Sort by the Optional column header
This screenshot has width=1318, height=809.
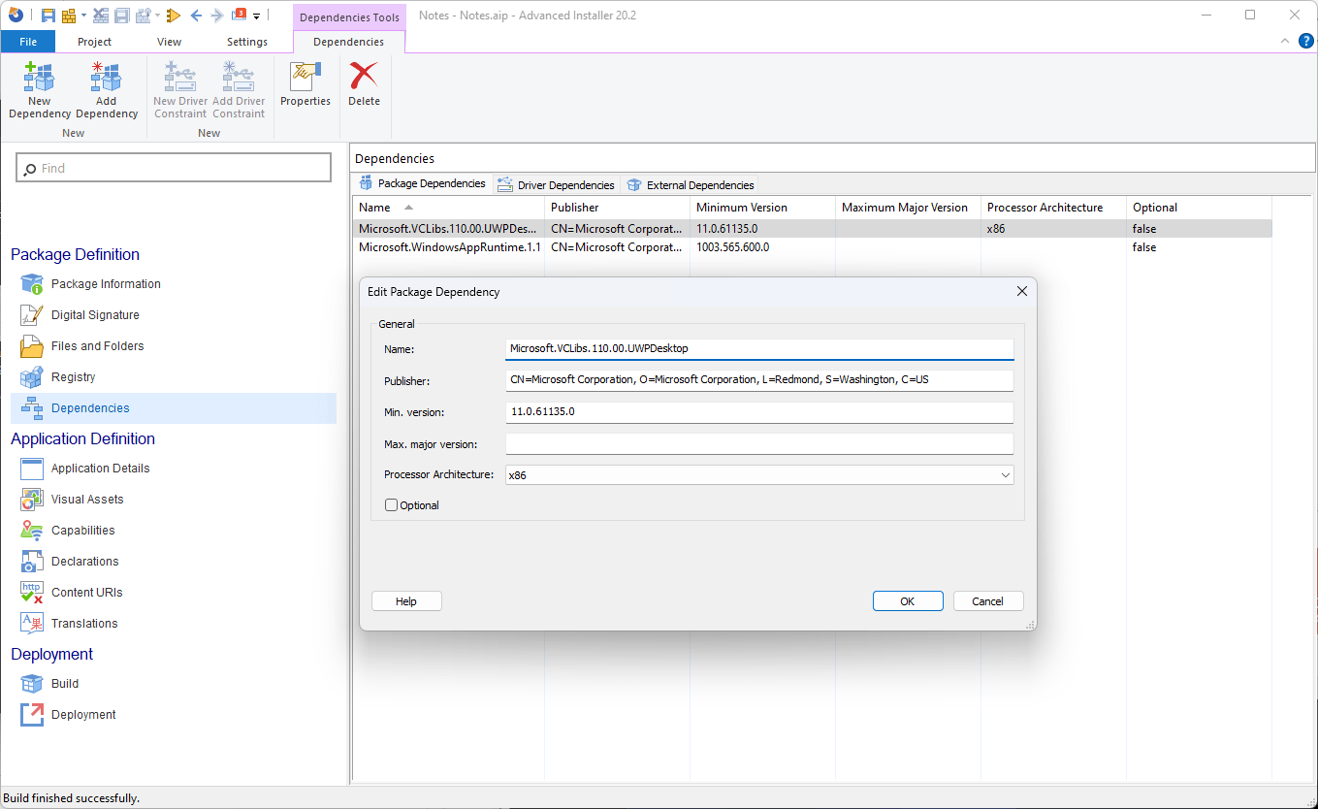click(1199, 208)
